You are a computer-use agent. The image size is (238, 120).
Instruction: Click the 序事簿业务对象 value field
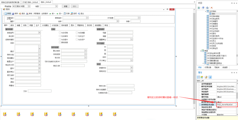pyautogui.click(x=227, y=104)
